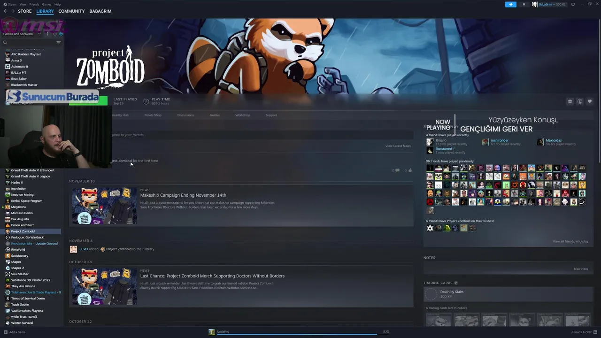This screenshot has height=338, width=601.
Task: Open the Guides link
Action: tap(215, 115)
